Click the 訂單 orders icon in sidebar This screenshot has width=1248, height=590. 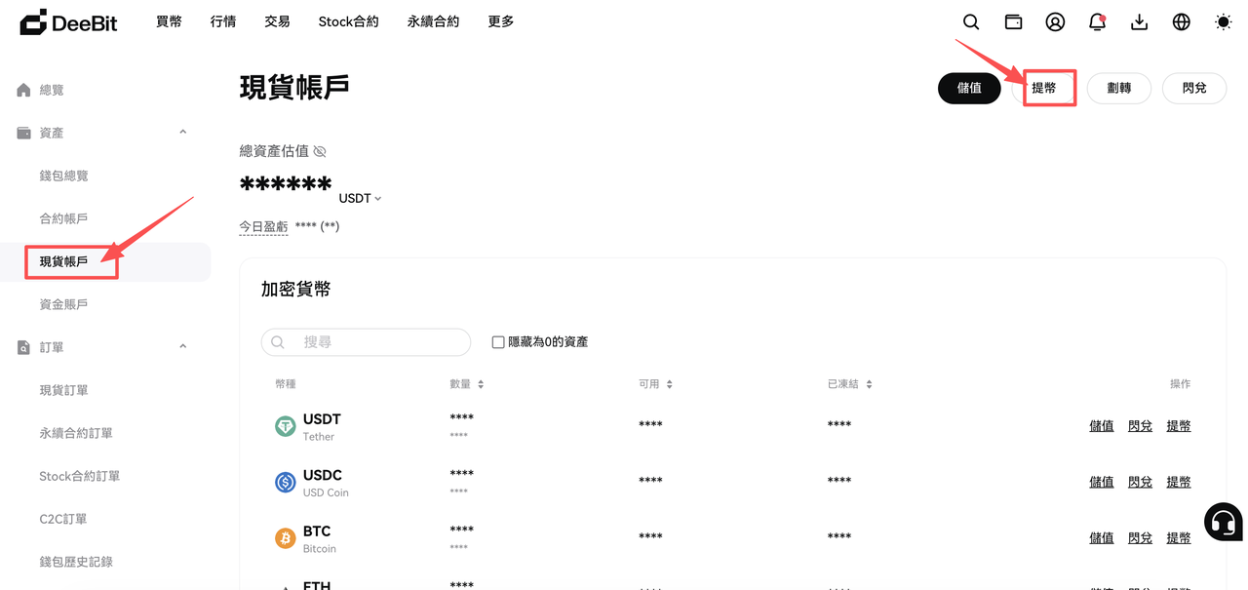pos(23,347)
